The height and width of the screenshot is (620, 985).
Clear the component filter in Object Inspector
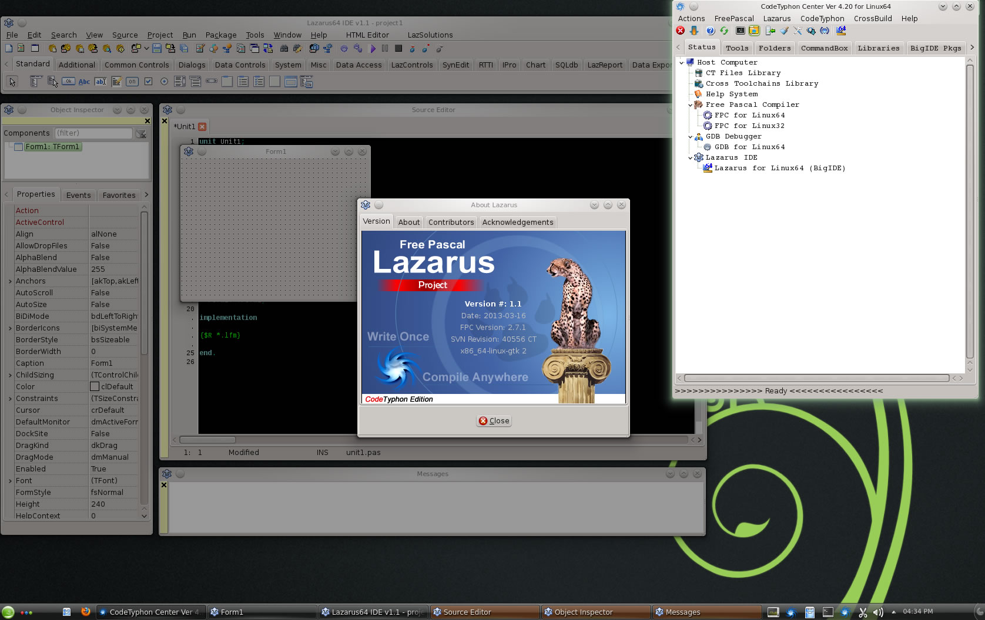tap(141, 134)
